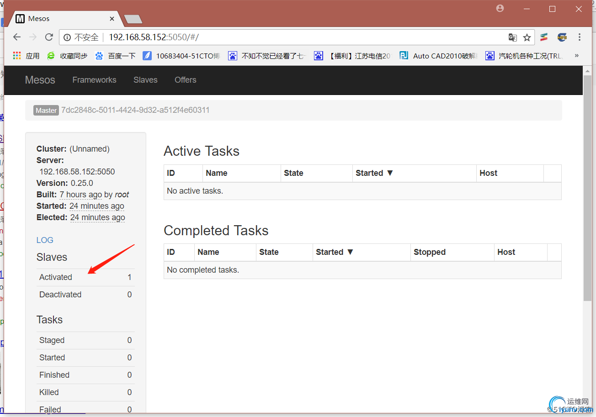Open the Frameworks nav item
This screenshot has width=596, height=417.
(94, 80)
